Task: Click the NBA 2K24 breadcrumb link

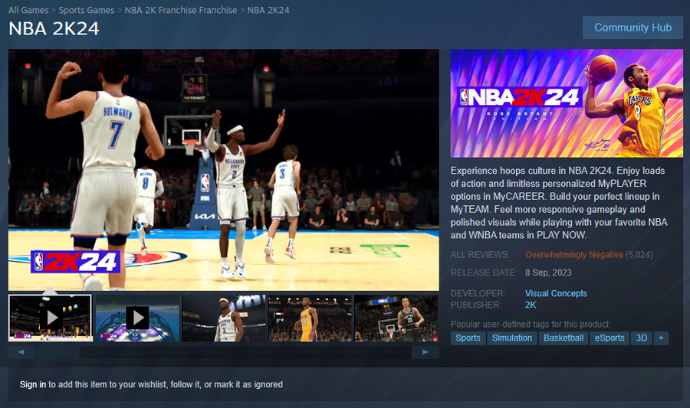Action: [268, 10]
